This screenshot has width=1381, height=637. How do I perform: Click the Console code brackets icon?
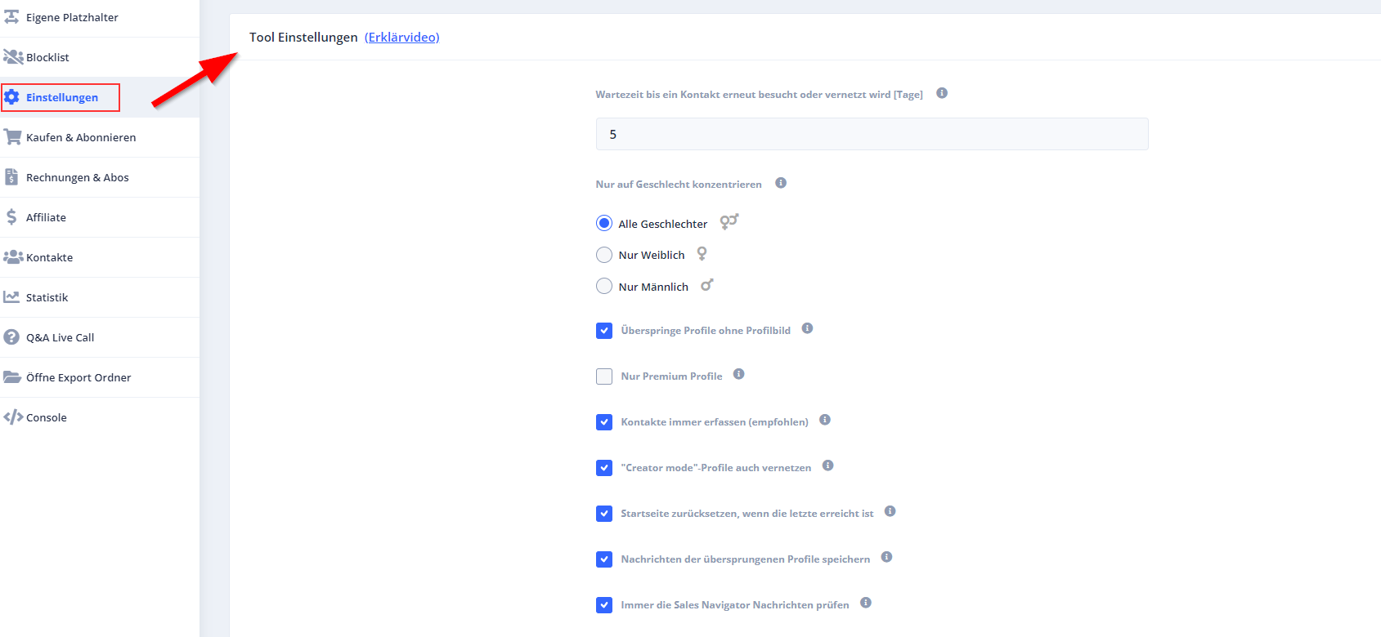[13, 417]
